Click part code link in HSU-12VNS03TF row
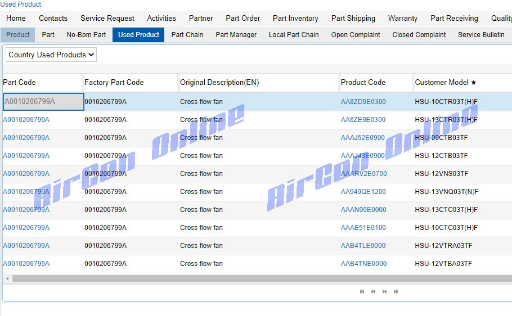 26,173
